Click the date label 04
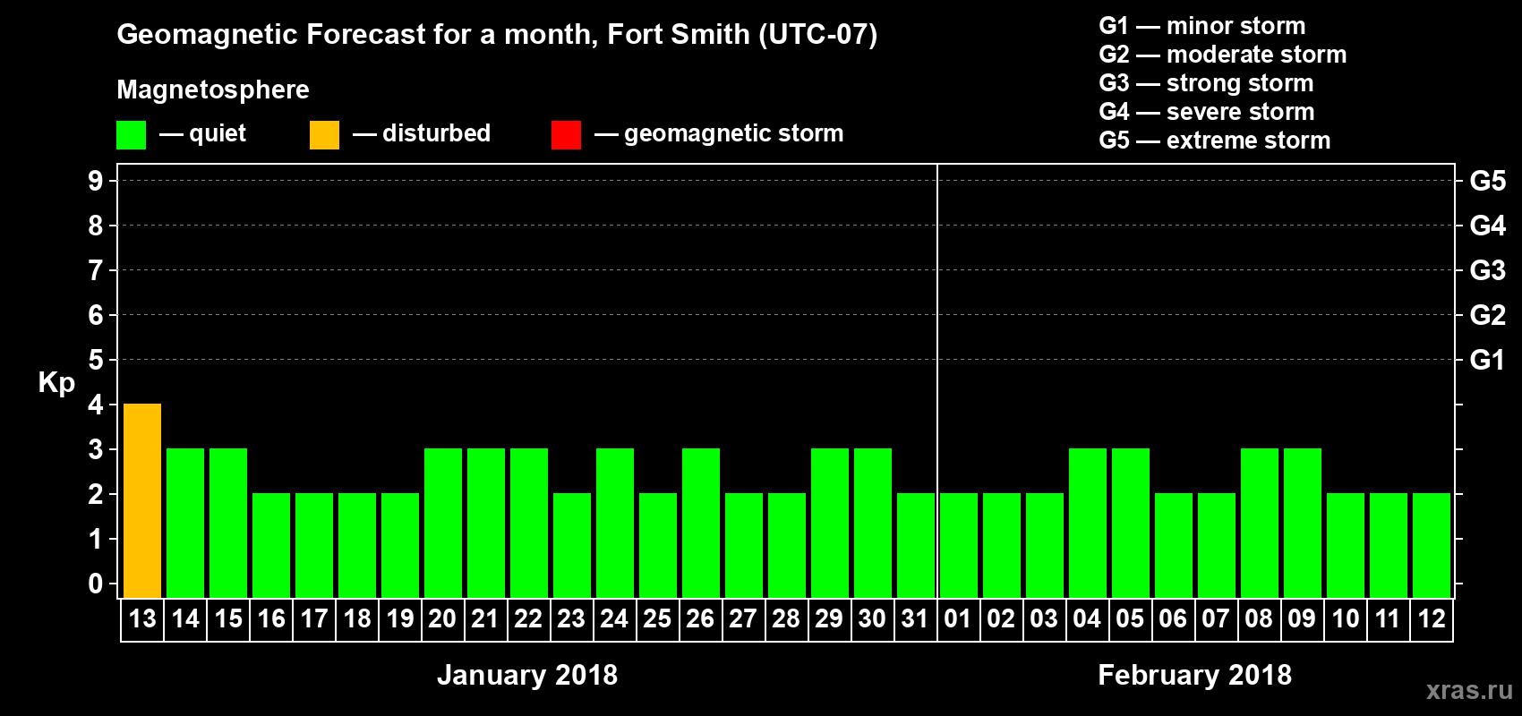The image size is (1522, 716). click(x=1087, y=619)
